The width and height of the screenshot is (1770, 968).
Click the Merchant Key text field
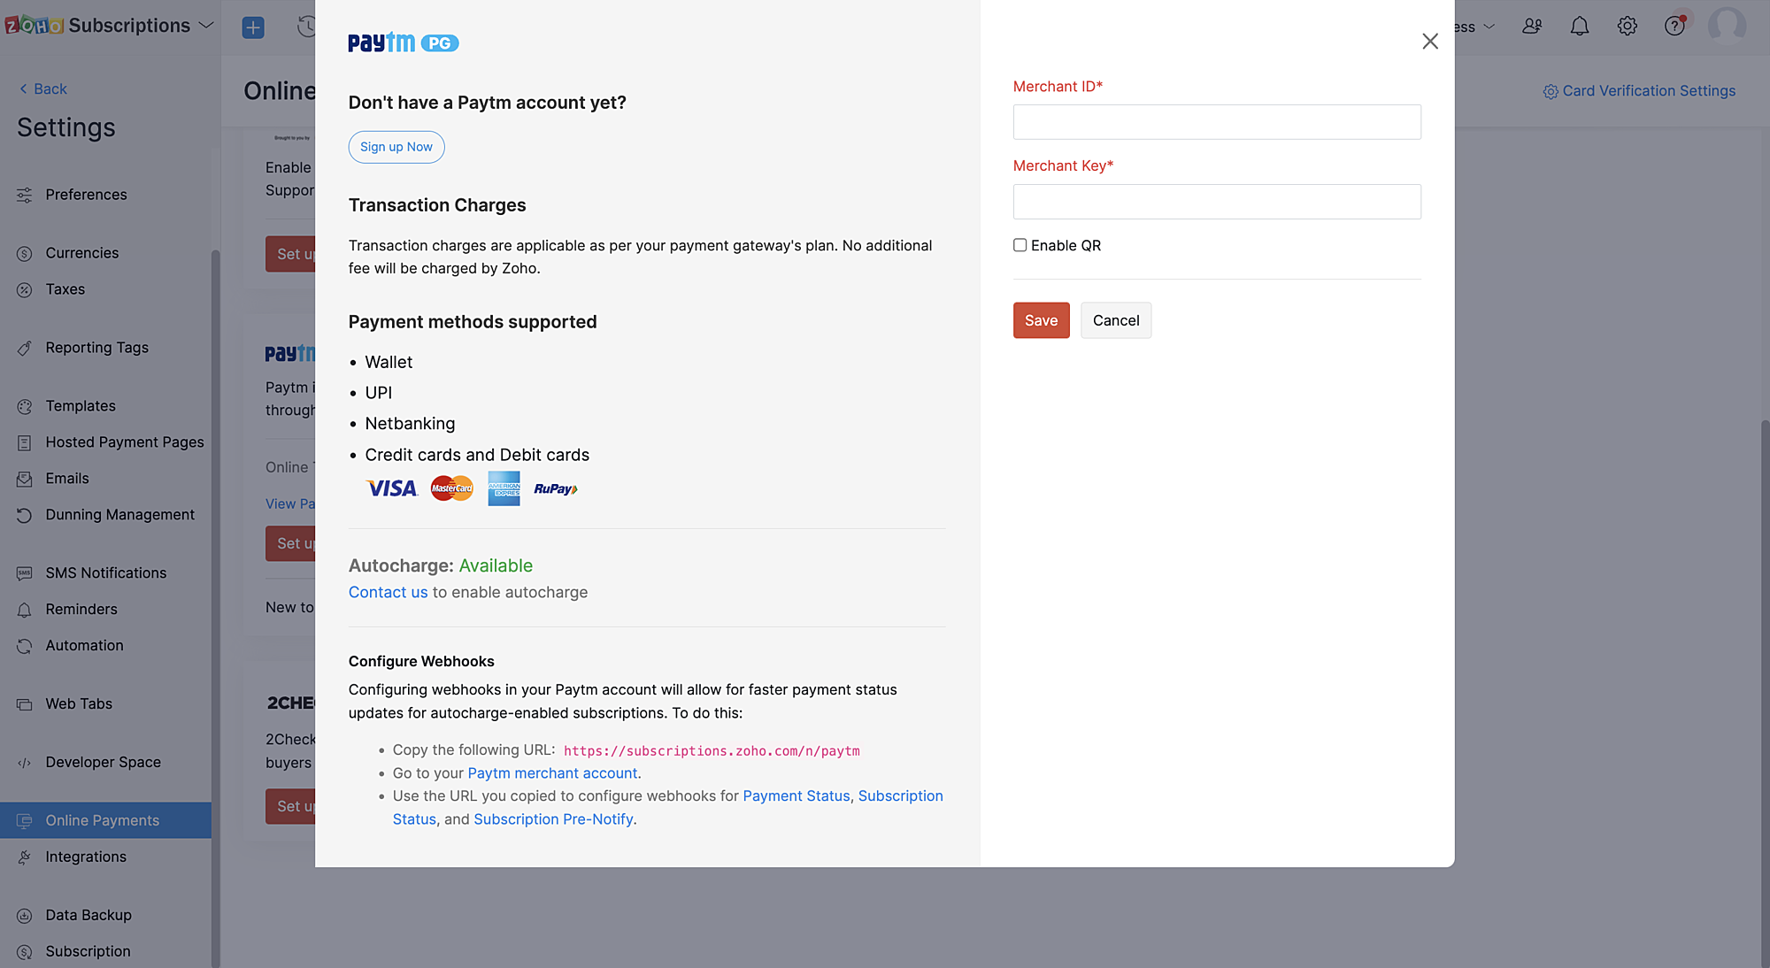tap(1217, 202)
